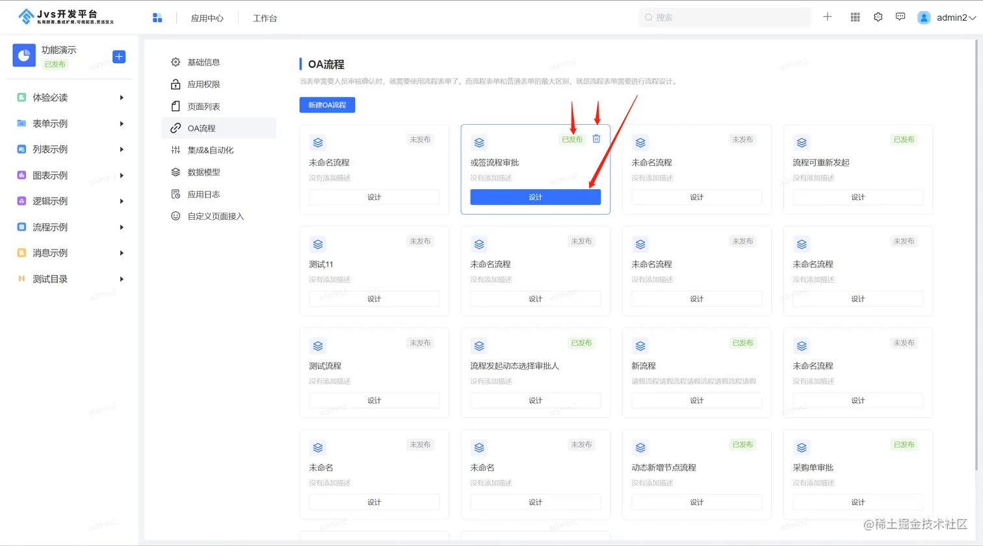Click the layers icon on 流程可重新发起 card
Screen dimensions: 983x546
click(x=802, y=143)
